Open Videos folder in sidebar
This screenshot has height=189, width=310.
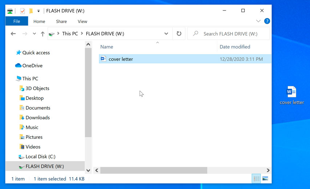tap(33, 147)
